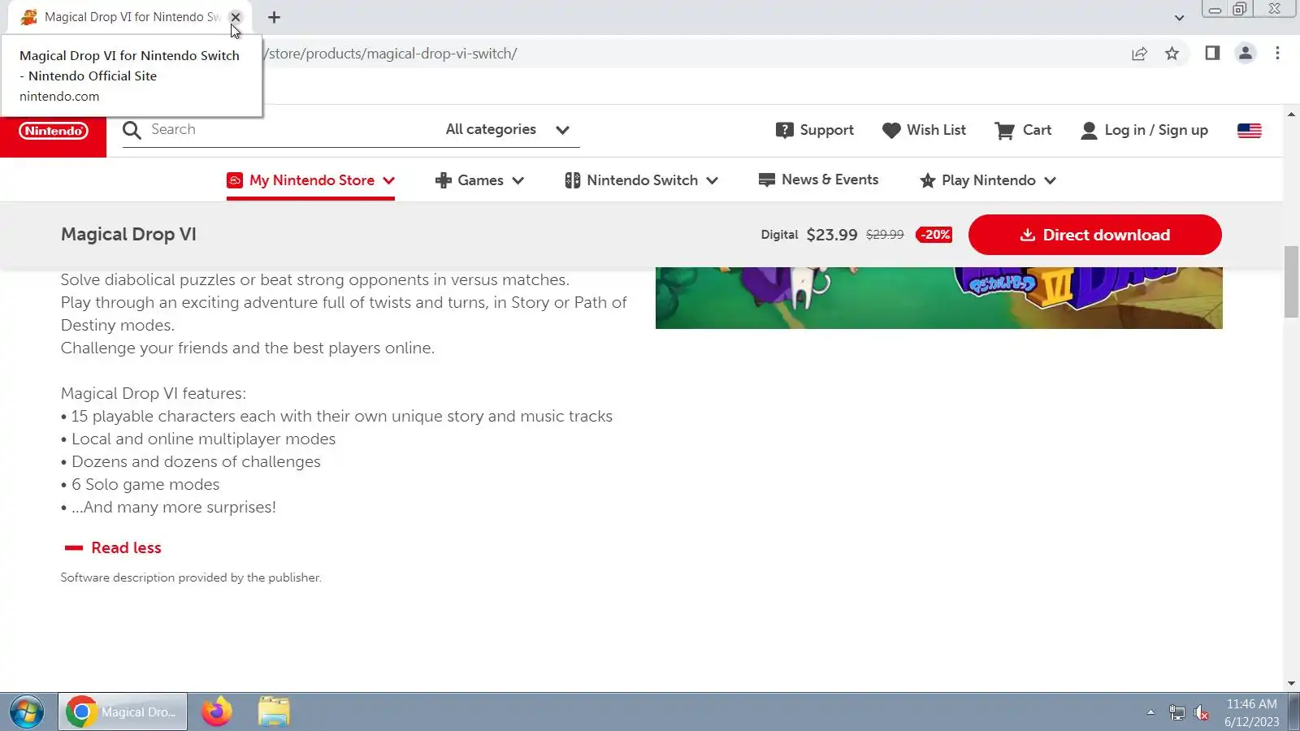Expand the My Nintendo Store menu
1300x731 pixels.
coord(310,180)
